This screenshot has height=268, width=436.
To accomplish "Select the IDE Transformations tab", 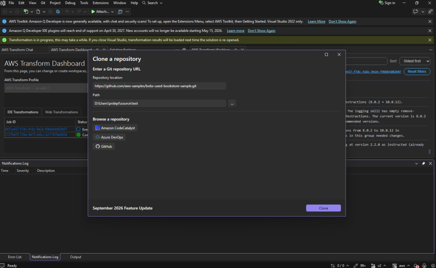I will 23,112.
